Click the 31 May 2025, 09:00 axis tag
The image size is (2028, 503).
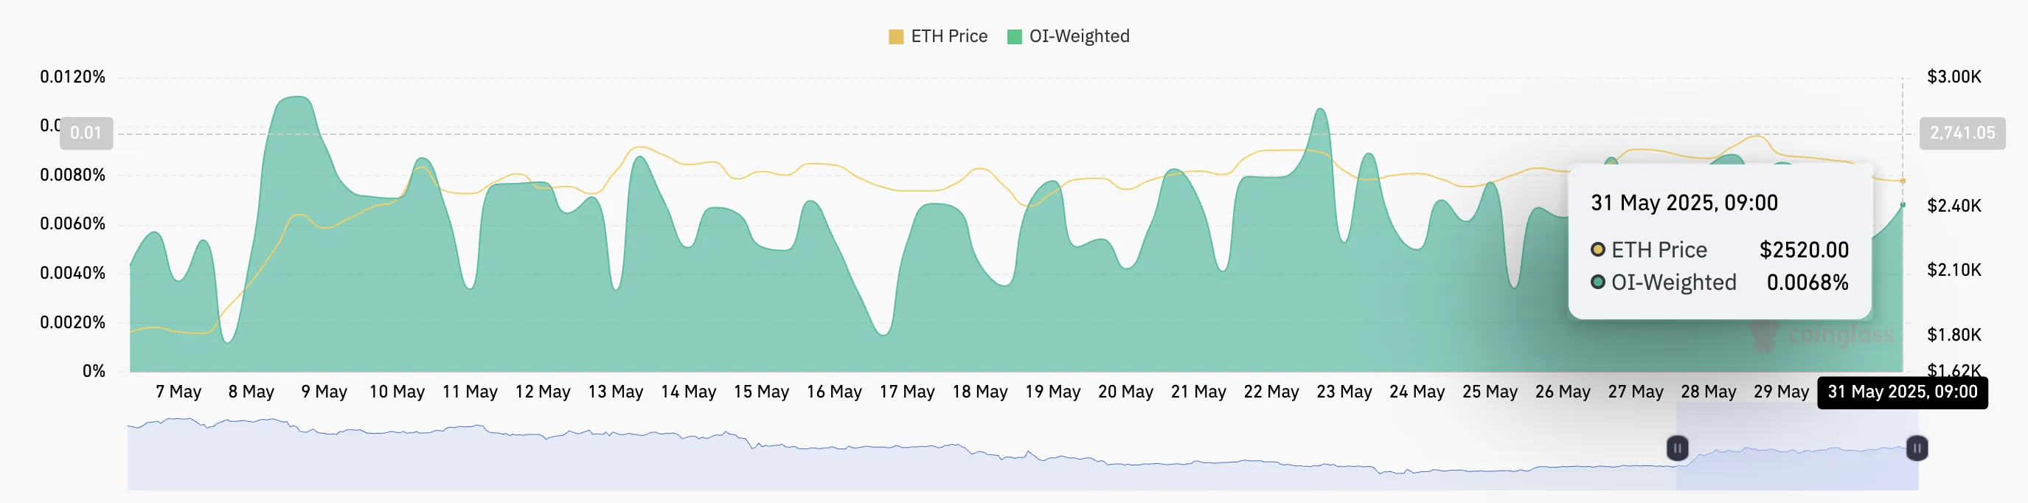tap(1902, 392)
